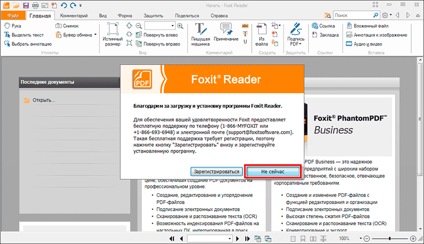The image size is (424, 244).
Task: Click the Open folder icon in quick access toolbar
Action: 16,5
